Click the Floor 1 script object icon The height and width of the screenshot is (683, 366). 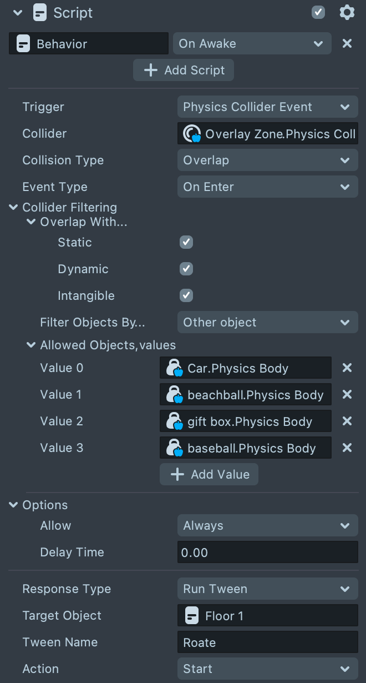[192, 616]
